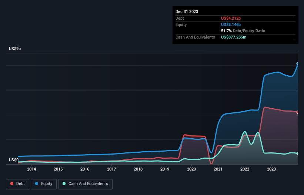Click the 2019 x-axis label
The image size is (304, 195).
pos(165,169)
